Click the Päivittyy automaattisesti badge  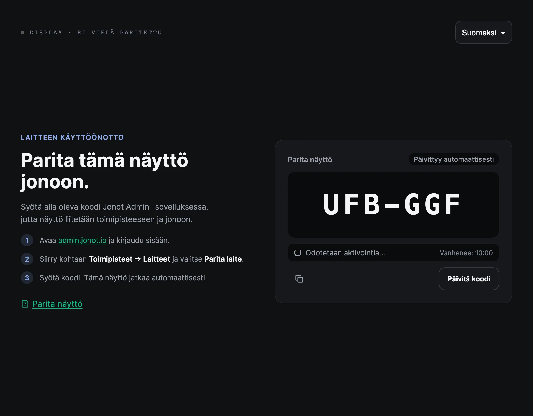pyautogui.click(x=454, y=159)
